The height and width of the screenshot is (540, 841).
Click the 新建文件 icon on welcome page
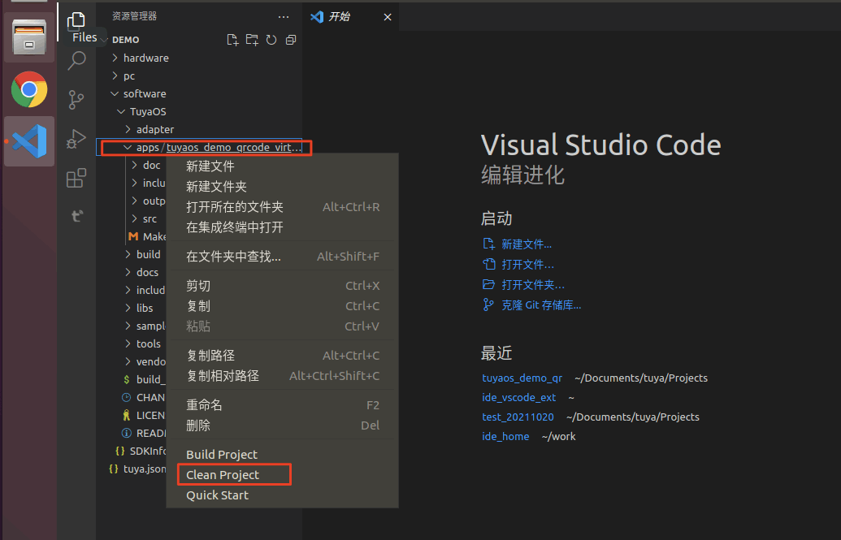pos(488,244)
